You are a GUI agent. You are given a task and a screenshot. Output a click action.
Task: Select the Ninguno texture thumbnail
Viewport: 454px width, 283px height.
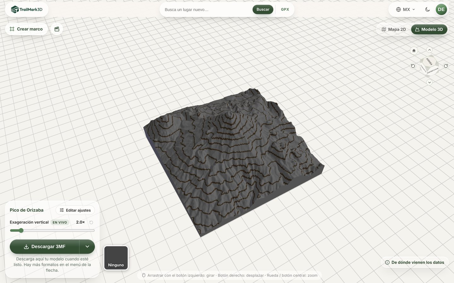click(x=116, y=258)
